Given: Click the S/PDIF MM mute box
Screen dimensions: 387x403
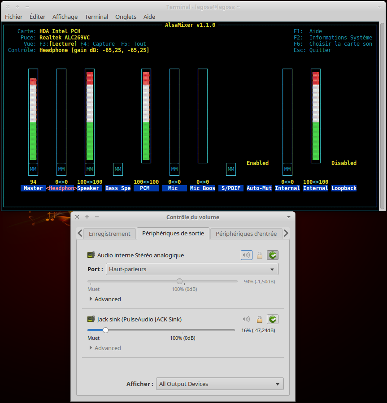Looking at the screenshot, I should click(x=231, y=169).
